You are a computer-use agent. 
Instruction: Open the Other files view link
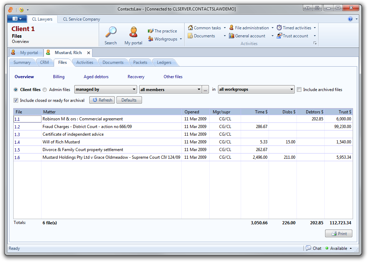coord(173,77)
